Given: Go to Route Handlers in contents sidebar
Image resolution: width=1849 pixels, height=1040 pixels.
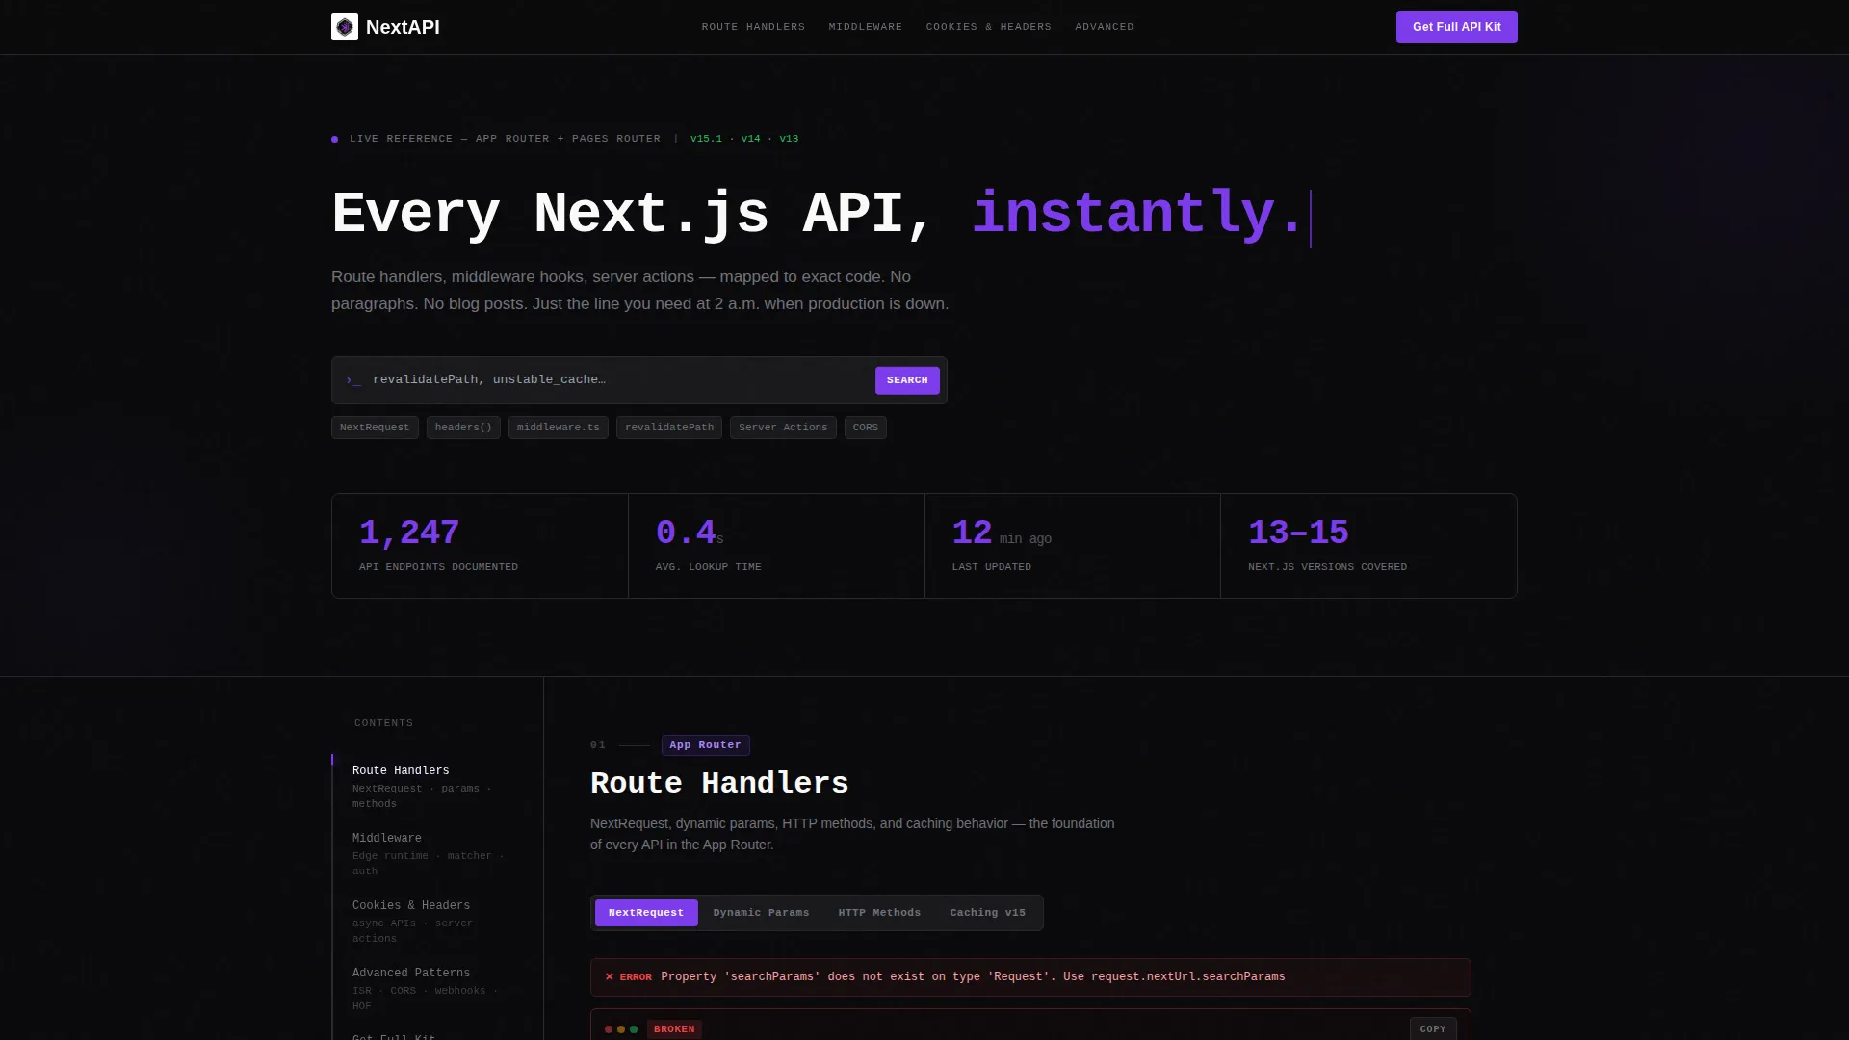Looking at the screenshot, I should pyautogui.click(x=428, y=786).
